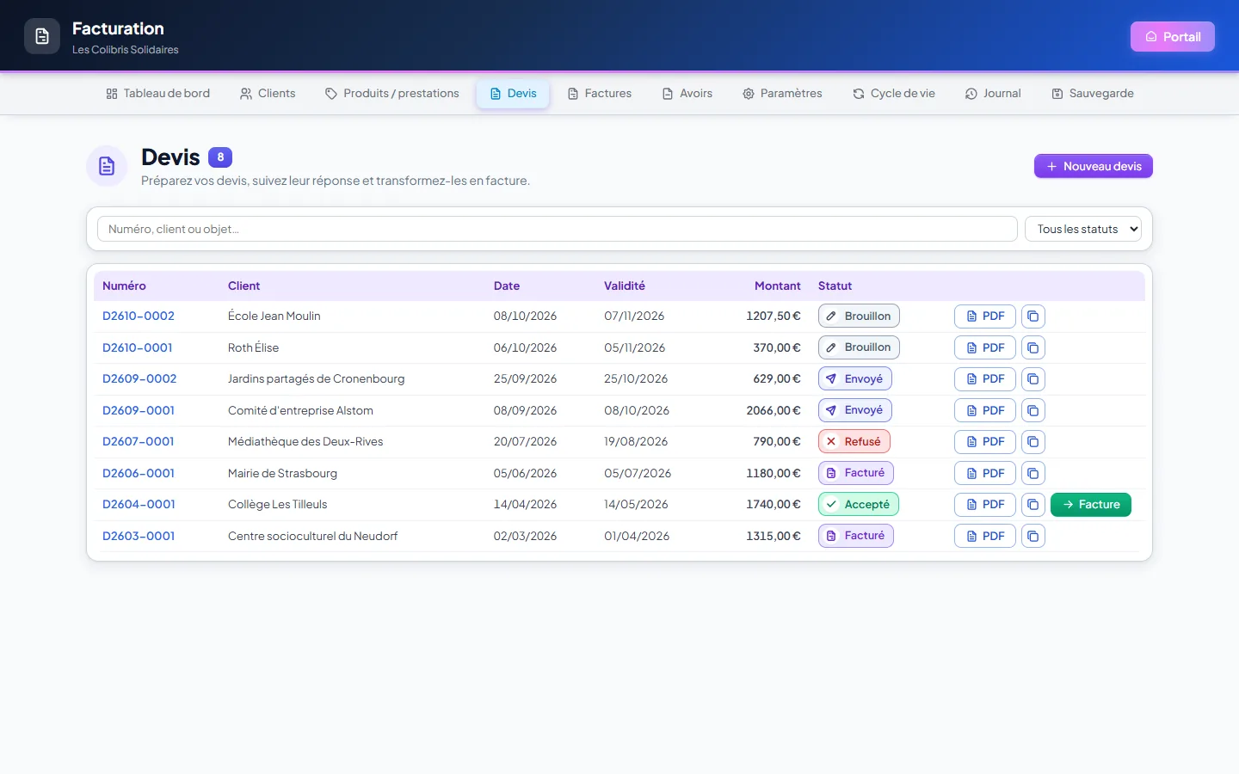Download PDF for accepted quote D2604-0001
The image size is (1239, 774).
coord(985,505)
